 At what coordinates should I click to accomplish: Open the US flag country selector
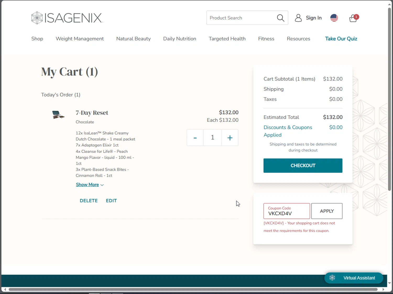(x=334, y=18)
